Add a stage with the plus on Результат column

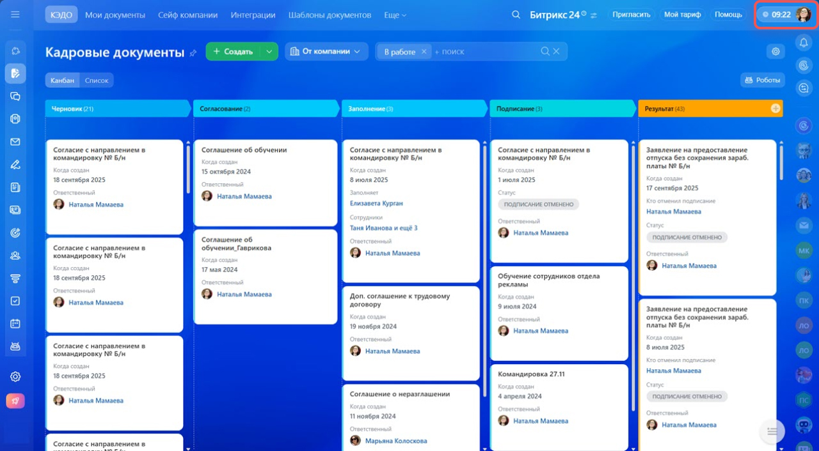point(775,109)
